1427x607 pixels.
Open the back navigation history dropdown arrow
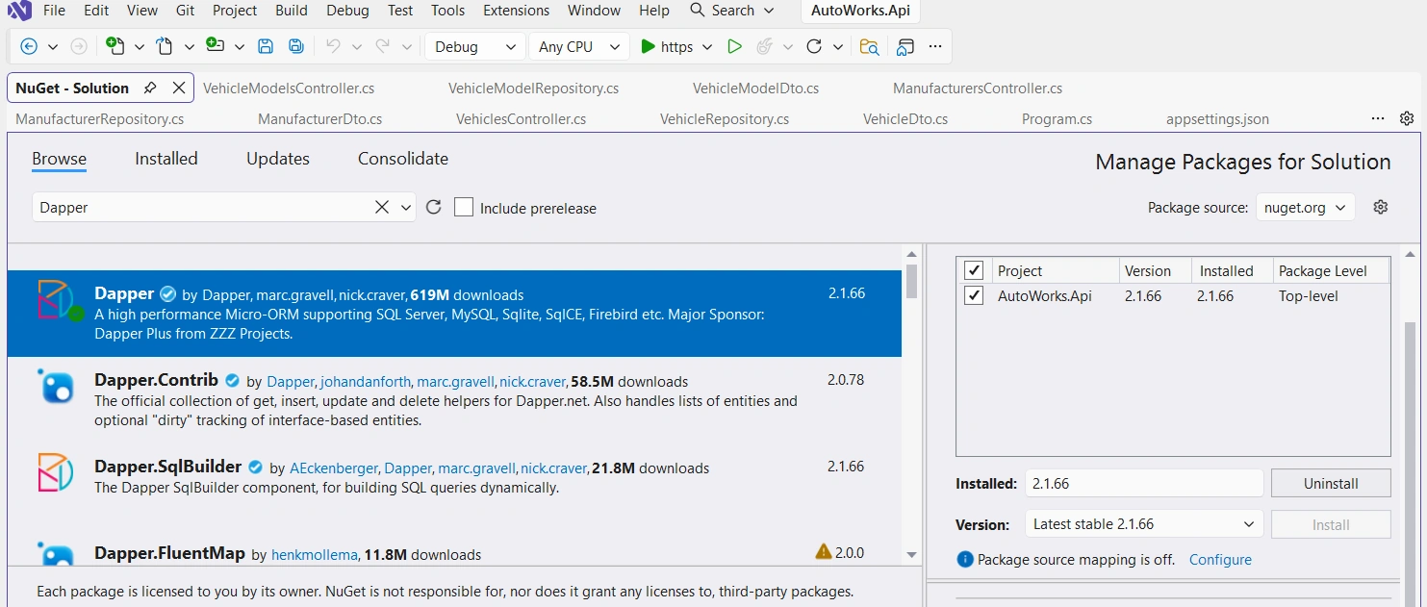52,46
